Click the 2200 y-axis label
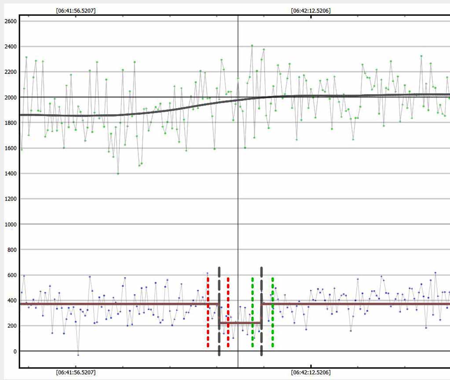The width and height of the screenshot is (450, 380). point(11,72)
